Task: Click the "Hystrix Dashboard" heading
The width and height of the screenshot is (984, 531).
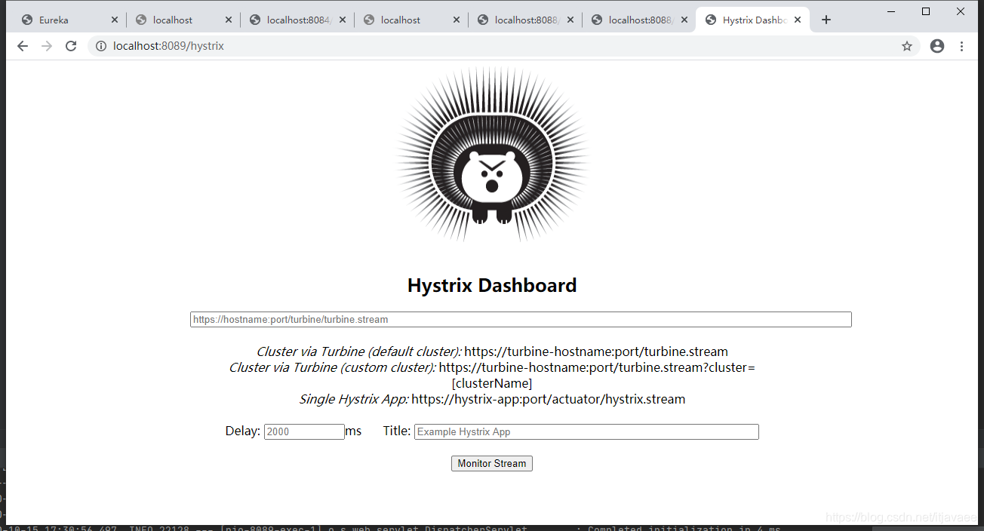Action: [x=492, y=285]
